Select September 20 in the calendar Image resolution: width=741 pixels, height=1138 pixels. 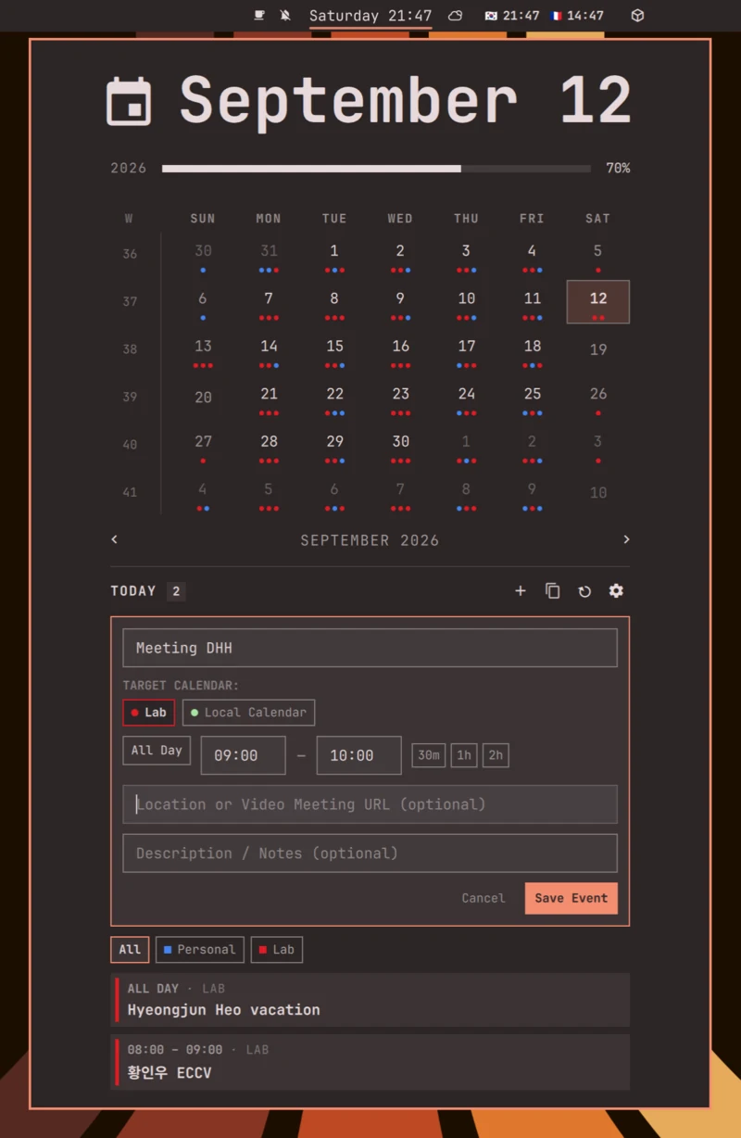203,398
